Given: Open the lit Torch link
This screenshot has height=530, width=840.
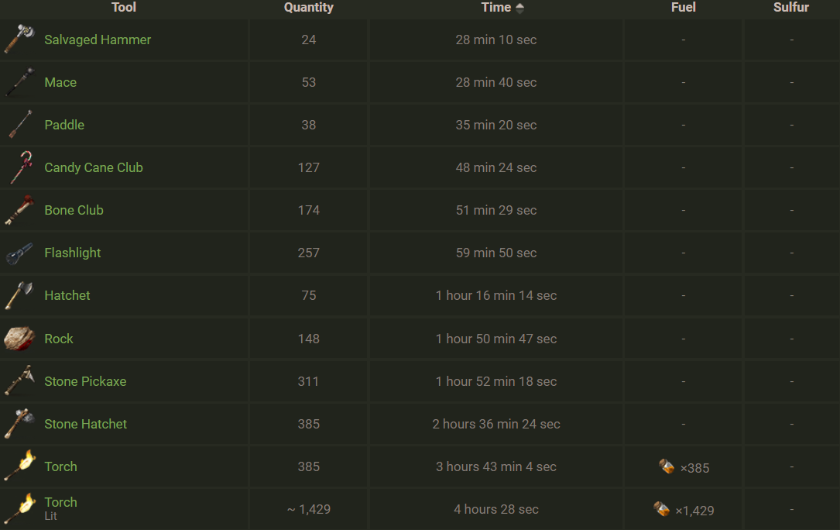Looking at the screenshot, I should click(x=60, y=503).
